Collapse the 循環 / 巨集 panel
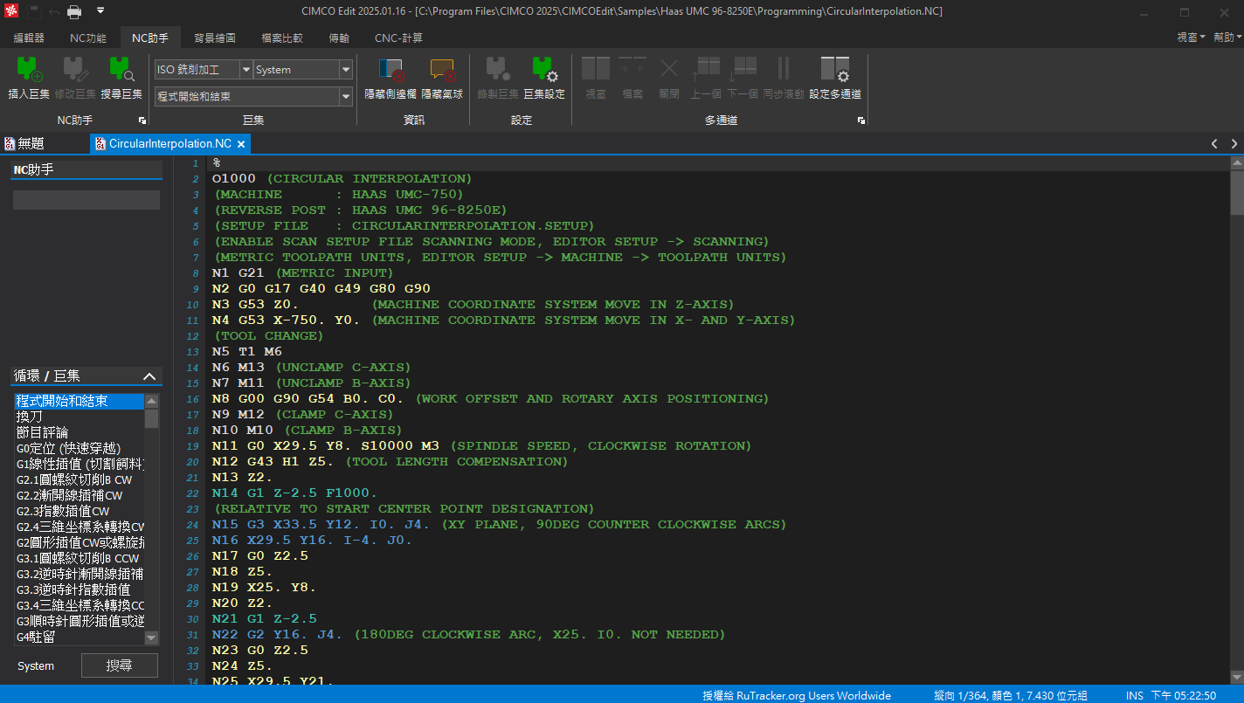This screenshot has width=1244, height=703. coord(149,376)
